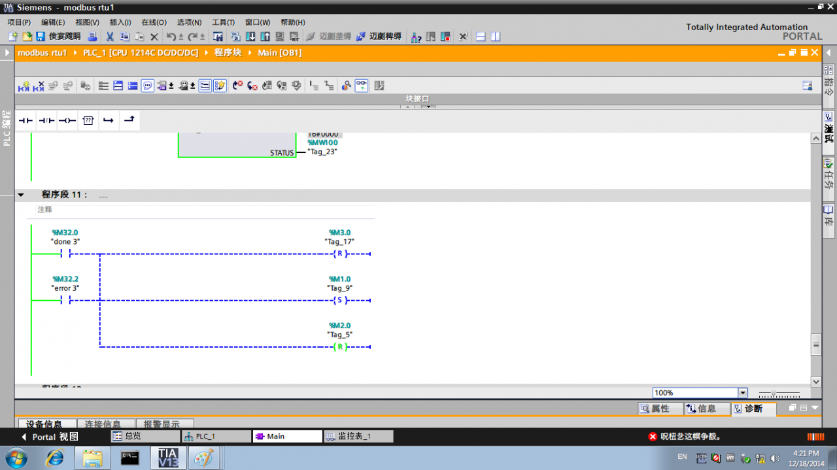
Task: Expand the project tree side panel arrow
Action: click(7, 52)
